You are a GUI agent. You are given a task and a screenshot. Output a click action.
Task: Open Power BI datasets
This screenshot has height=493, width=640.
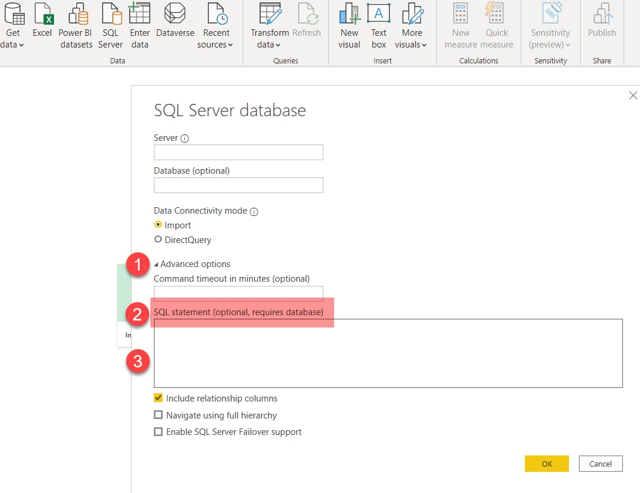(x=76, y=25)
